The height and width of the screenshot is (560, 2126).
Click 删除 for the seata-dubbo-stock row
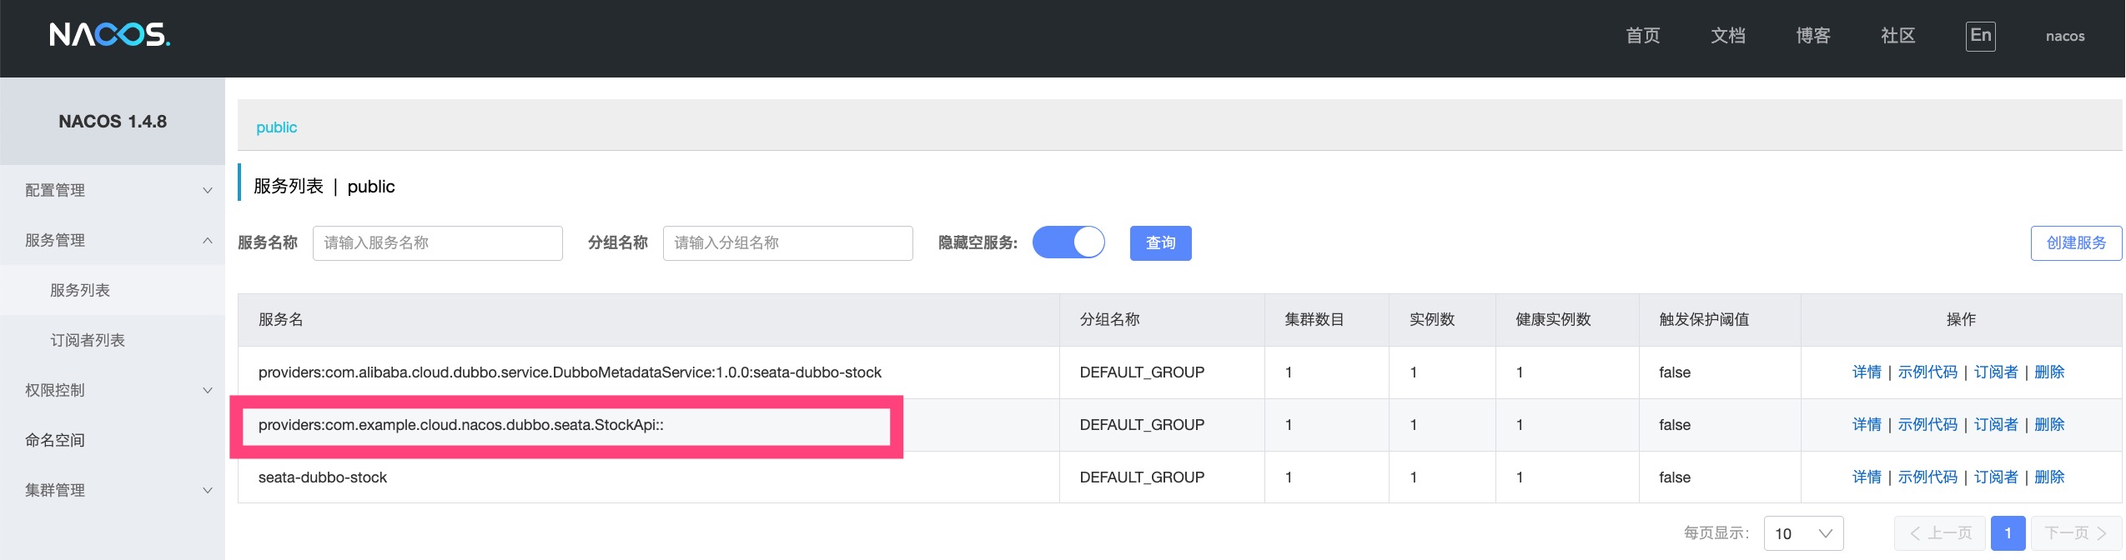tap(2049, 477)
